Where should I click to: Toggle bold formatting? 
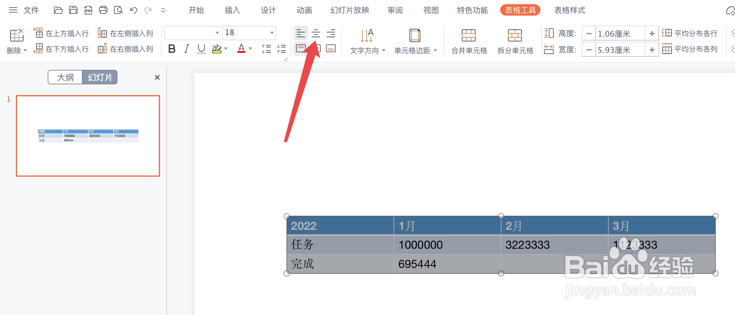(x=172, y=49)
